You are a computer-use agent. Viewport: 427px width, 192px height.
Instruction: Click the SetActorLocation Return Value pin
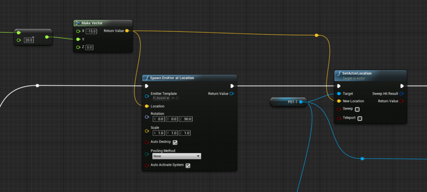[402, 101]
